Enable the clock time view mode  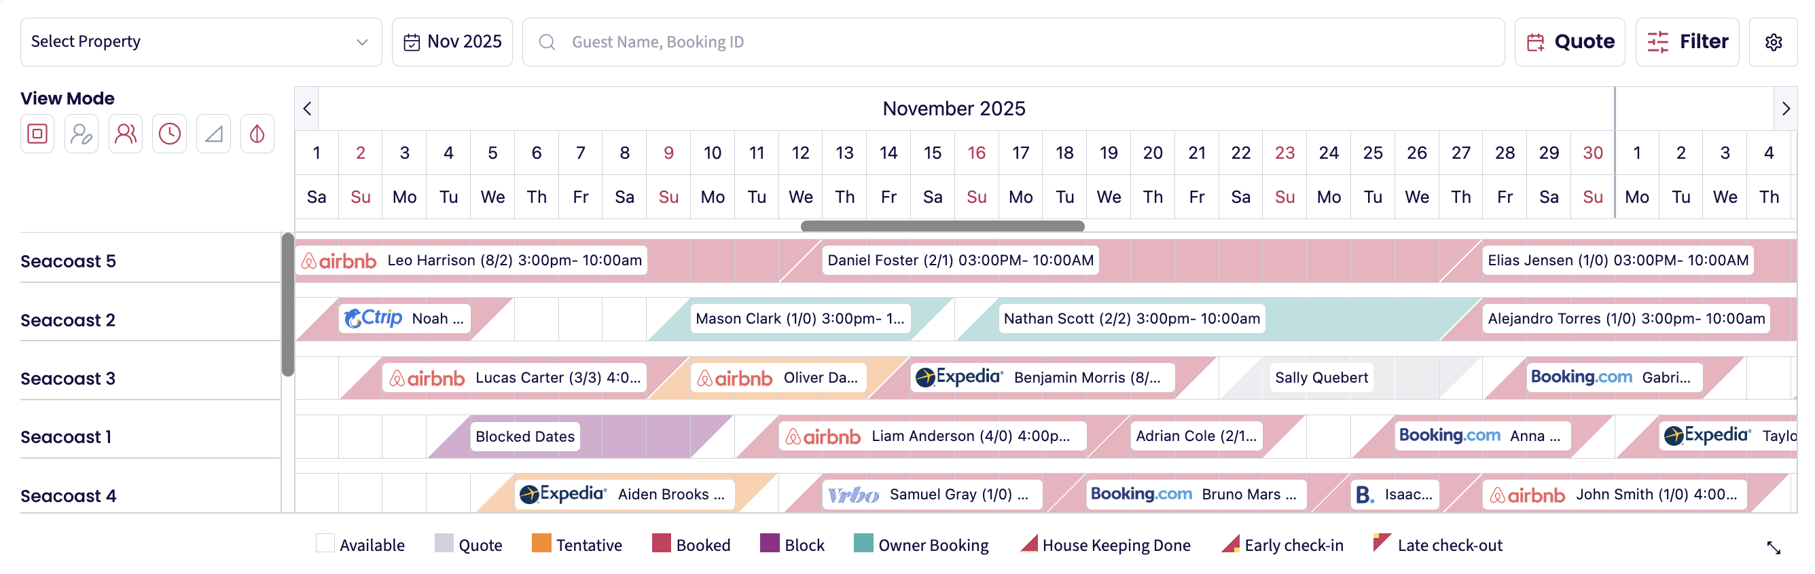[x=170, y=134]
